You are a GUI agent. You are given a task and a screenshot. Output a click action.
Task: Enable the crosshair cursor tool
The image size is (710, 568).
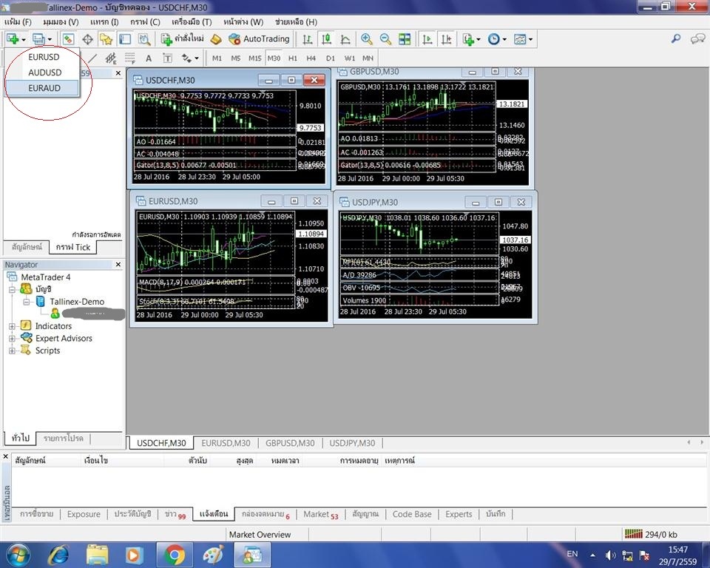pyautogui.click(x=87, y=38)
